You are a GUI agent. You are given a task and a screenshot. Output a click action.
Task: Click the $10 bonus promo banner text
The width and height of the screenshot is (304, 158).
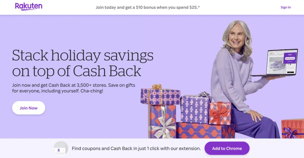[x=148, y=7]
